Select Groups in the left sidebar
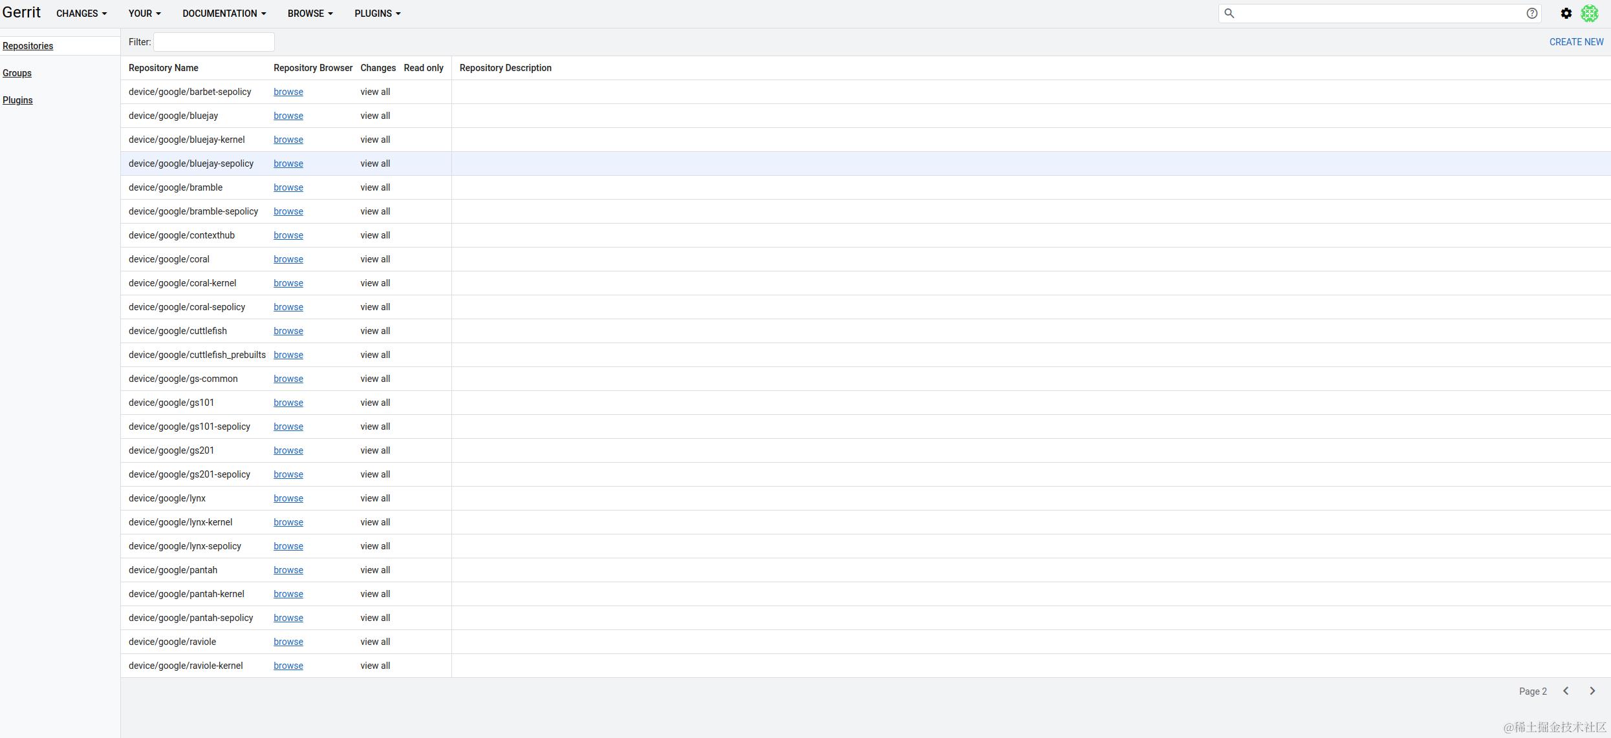 pos(17,73)
